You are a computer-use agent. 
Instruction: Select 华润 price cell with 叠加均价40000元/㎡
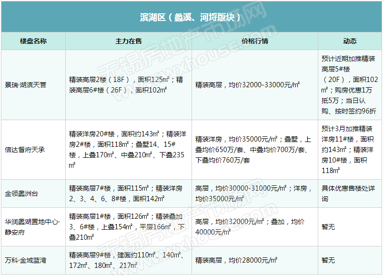(255, 227)
